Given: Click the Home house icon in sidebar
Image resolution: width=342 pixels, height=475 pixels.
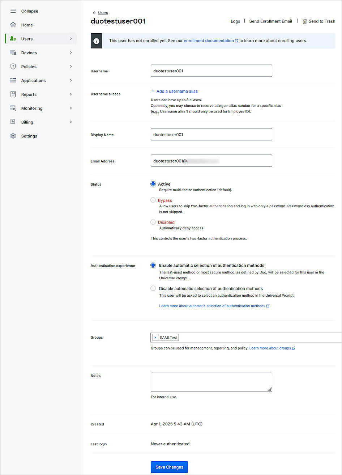Looking at the screenshot, I should tap(13, 25).
